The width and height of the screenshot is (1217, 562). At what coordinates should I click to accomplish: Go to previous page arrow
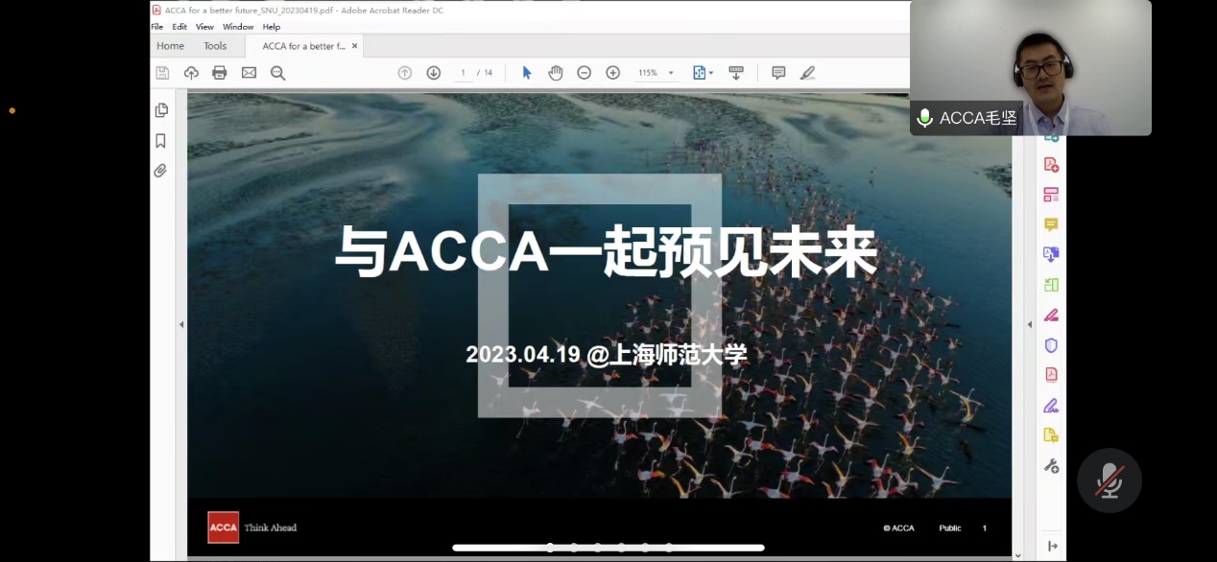(405, 73)
